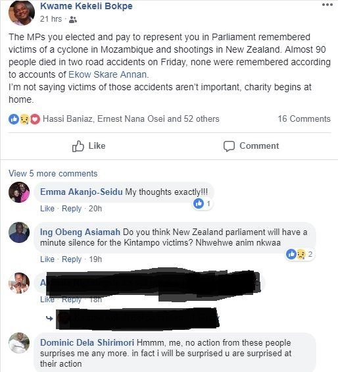Open the tagged Ekow Skare Annan link
The height and width of the screenshot is (372, 338).
coord(107,74)
